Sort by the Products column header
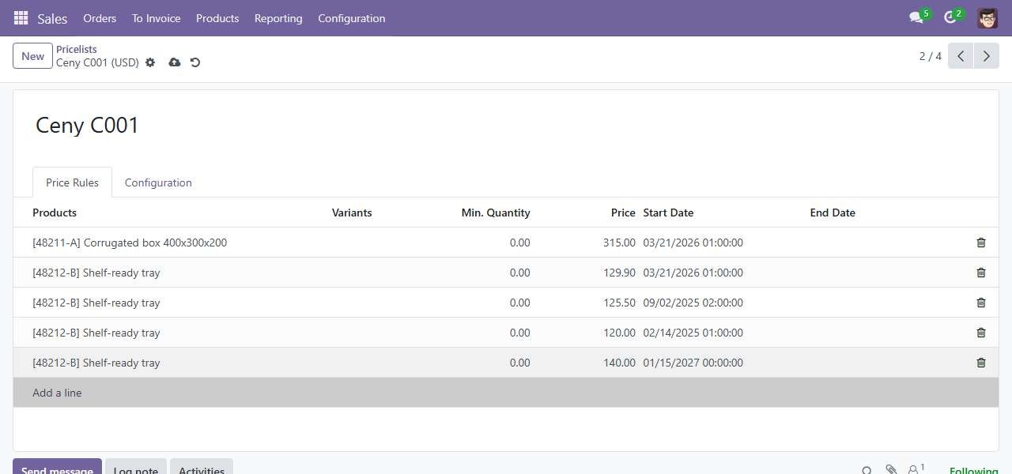This screenshot has width=1012, height=474. click(x=55, y=213)
